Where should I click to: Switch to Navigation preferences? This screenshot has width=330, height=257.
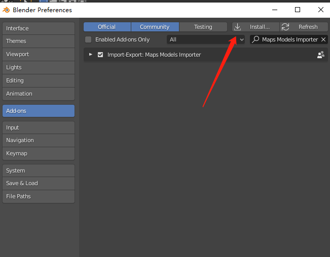[39, 140]
